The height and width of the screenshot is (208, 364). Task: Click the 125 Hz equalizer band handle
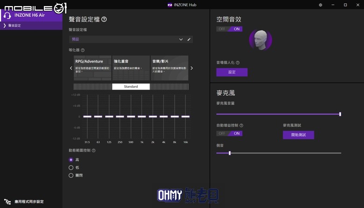coord(109,117)
